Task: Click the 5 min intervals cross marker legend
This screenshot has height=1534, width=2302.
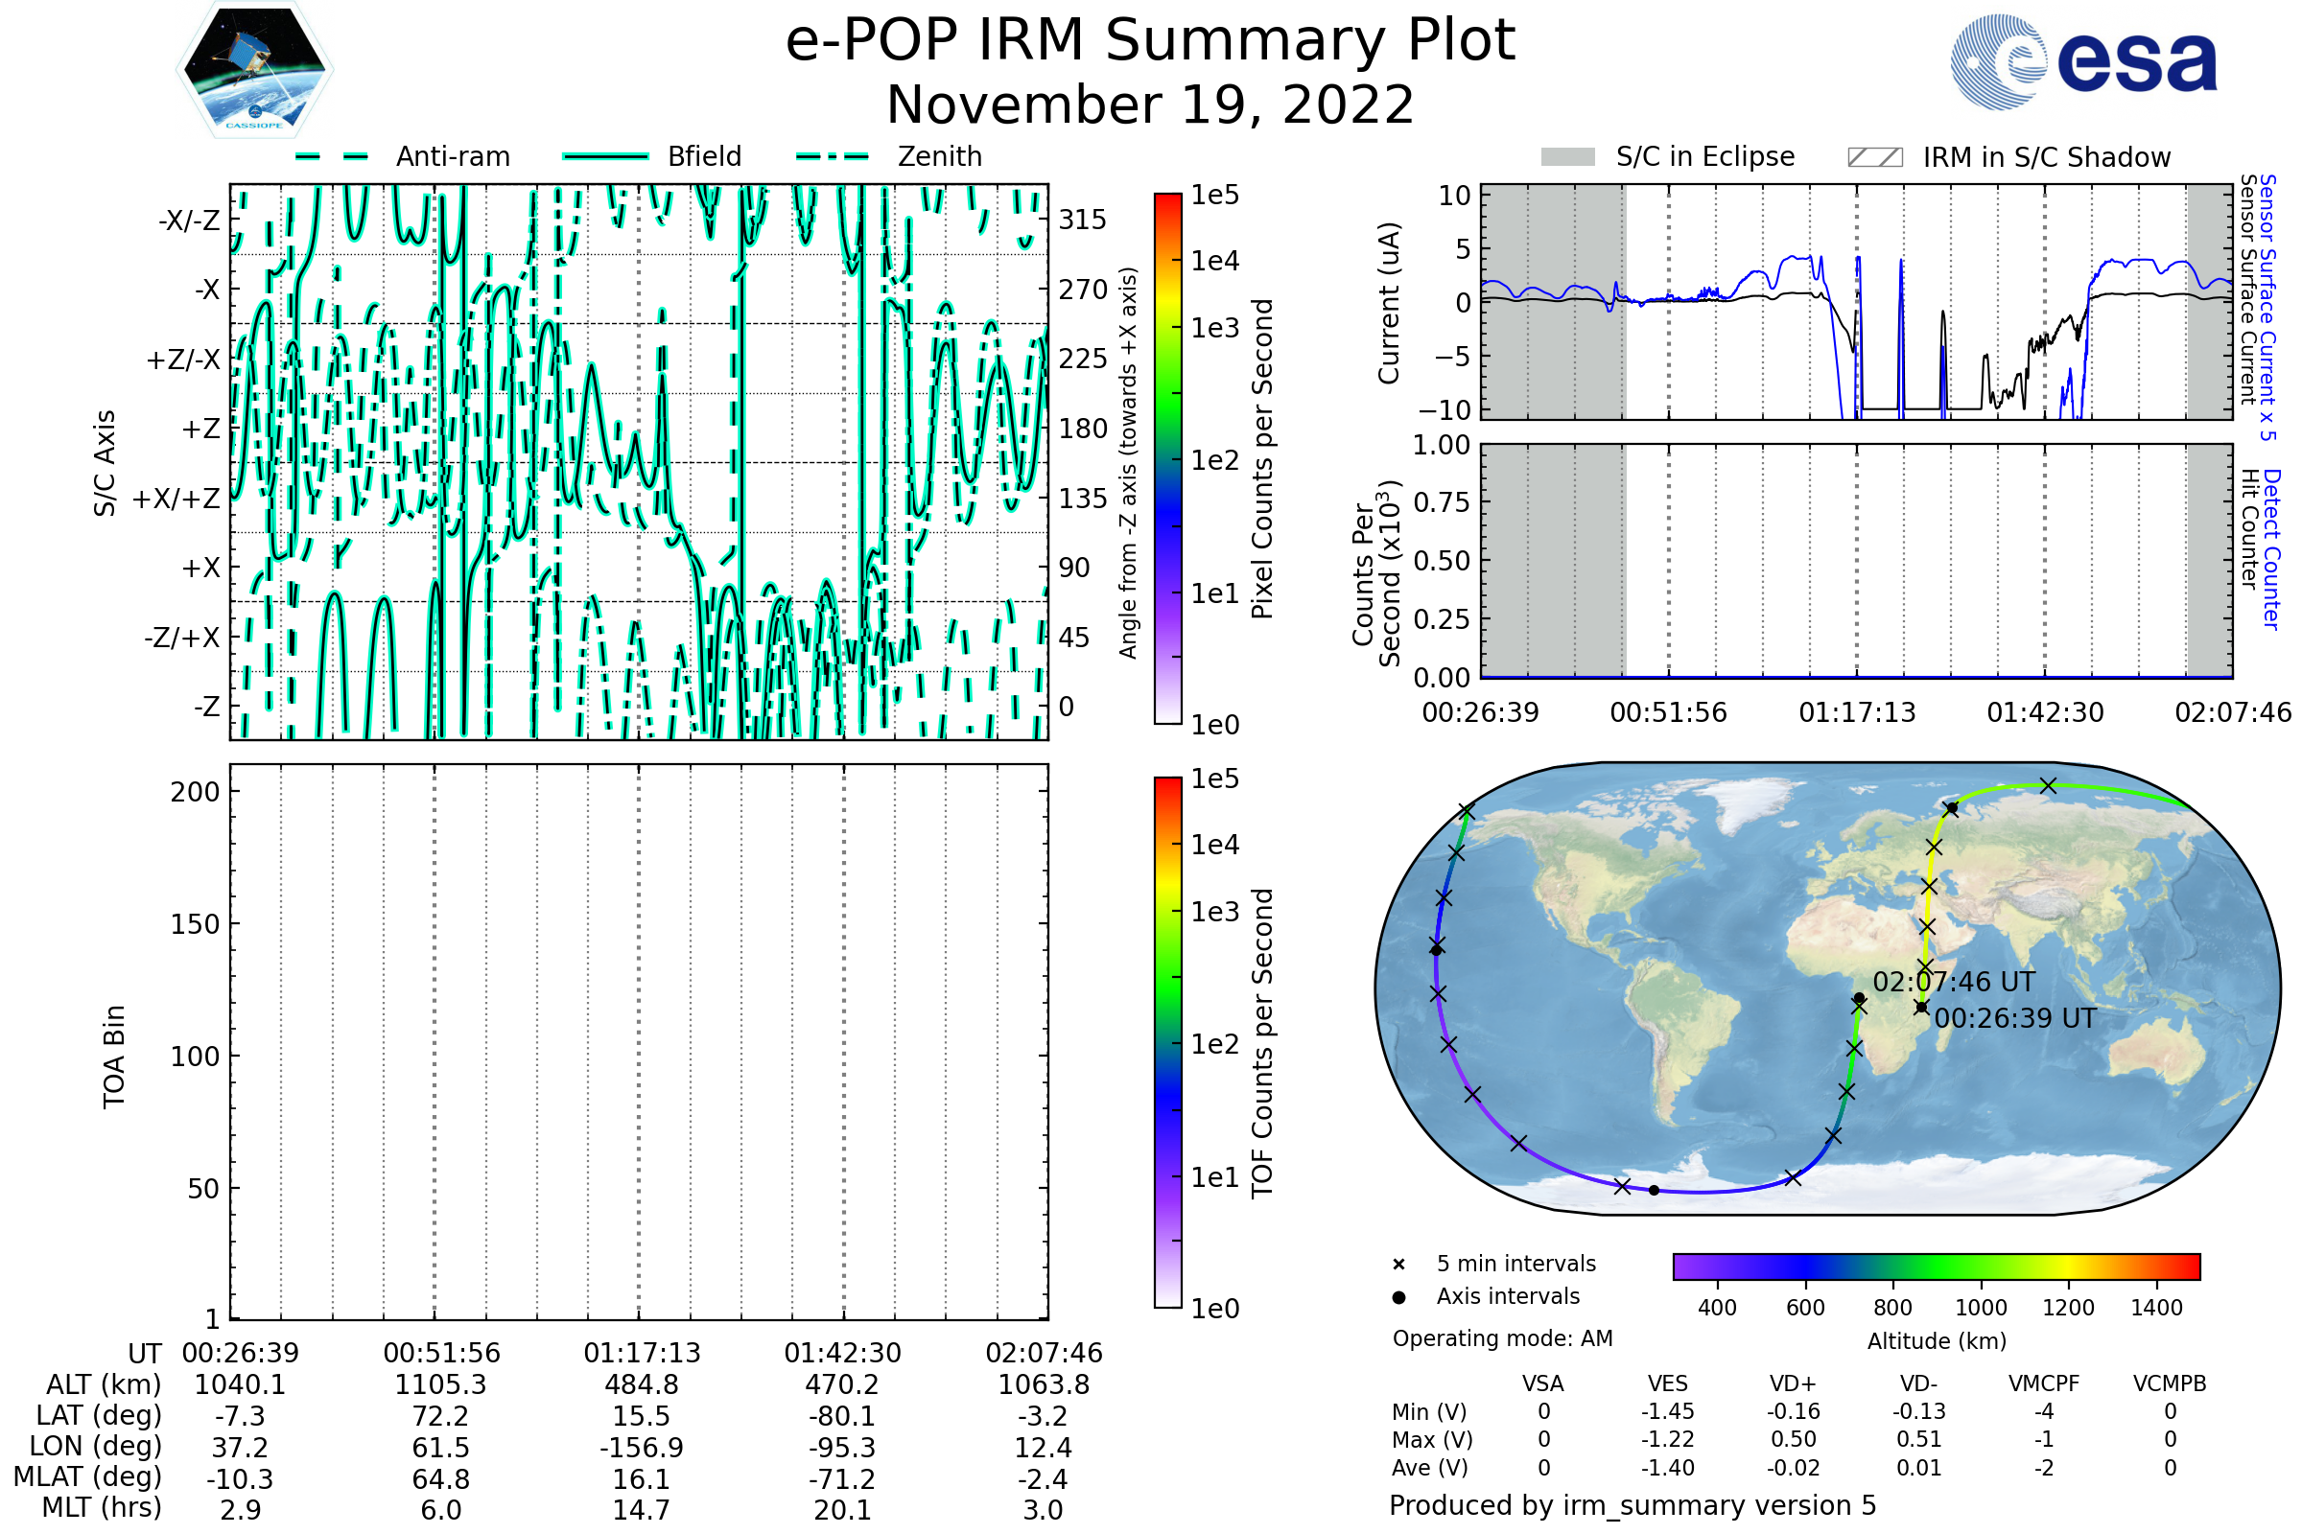Action: click(1398, 1265)
